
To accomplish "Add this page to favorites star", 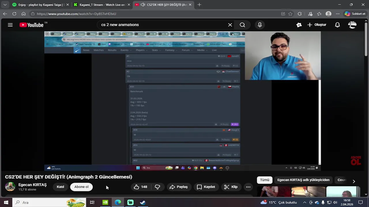I will pos(290,14).
